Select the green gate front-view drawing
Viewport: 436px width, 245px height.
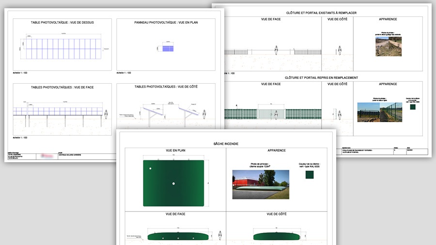coord(271,114)
